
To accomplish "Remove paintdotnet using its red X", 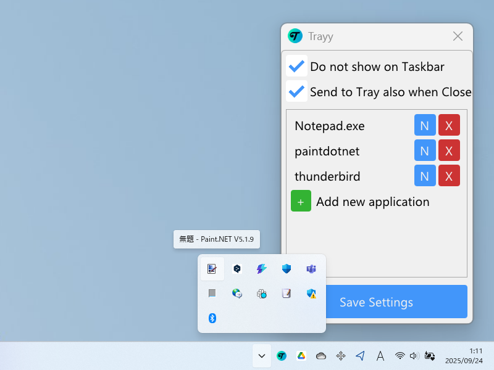I will [x=449, y=150].
